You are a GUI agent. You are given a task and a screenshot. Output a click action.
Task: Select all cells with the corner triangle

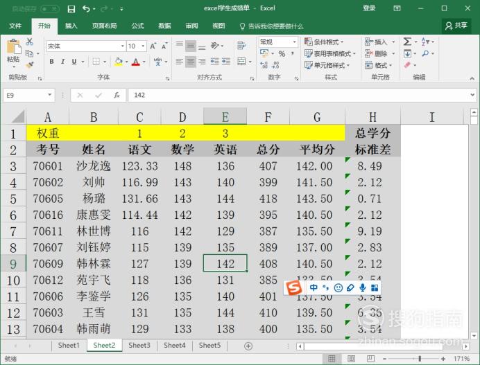[18, 117]
